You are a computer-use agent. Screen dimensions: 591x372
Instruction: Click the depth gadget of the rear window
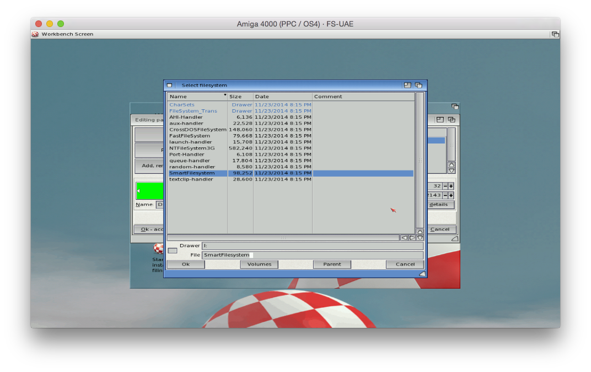coord(455,107)
